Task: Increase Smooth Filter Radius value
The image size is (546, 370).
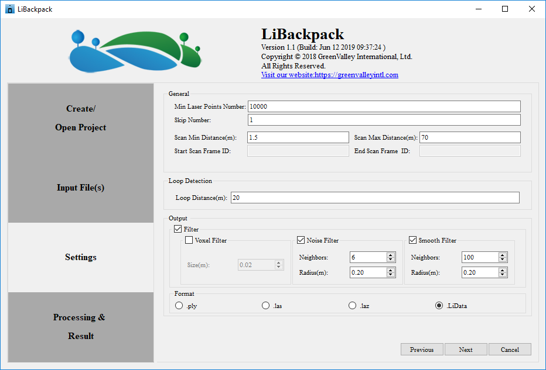Action: [502, 270]
